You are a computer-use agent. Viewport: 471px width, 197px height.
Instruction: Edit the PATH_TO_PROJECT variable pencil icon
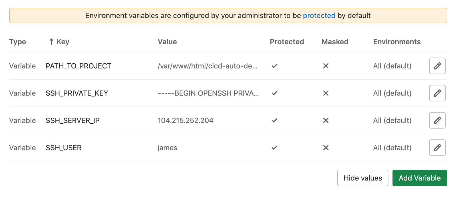(437, 66)
